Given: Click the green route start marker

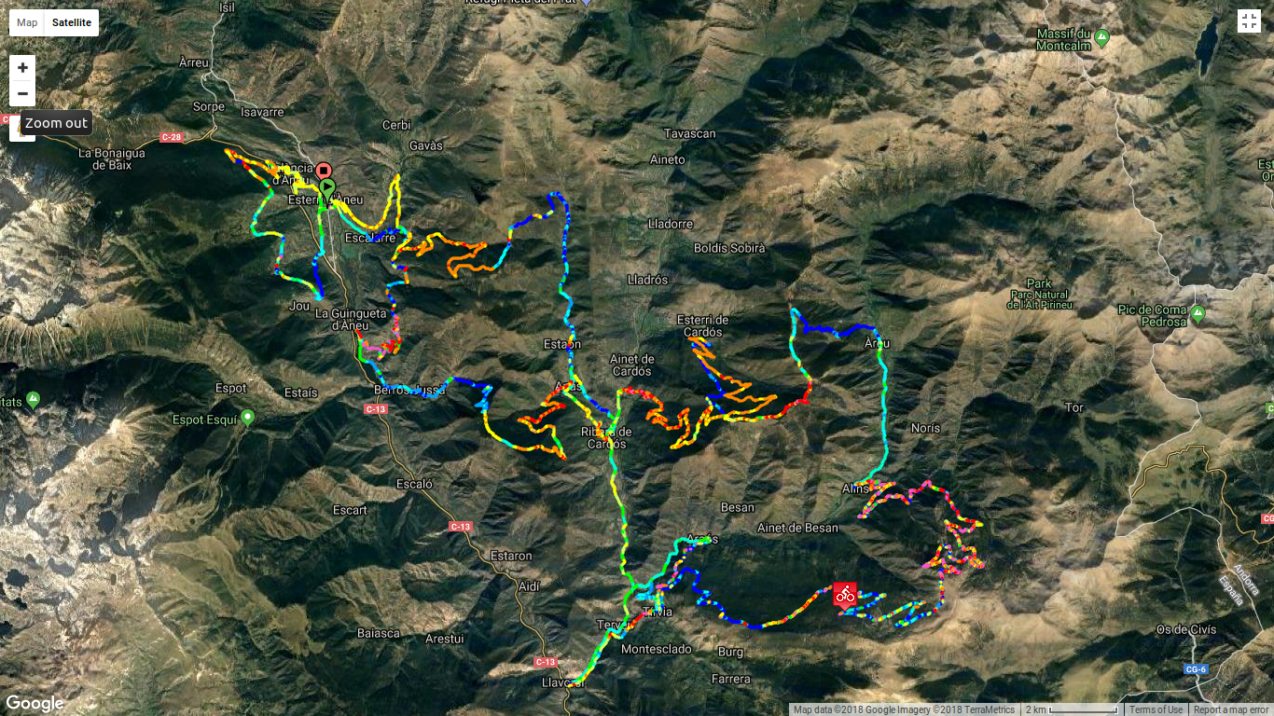Looking at the screenshot, I should (327, 189).
